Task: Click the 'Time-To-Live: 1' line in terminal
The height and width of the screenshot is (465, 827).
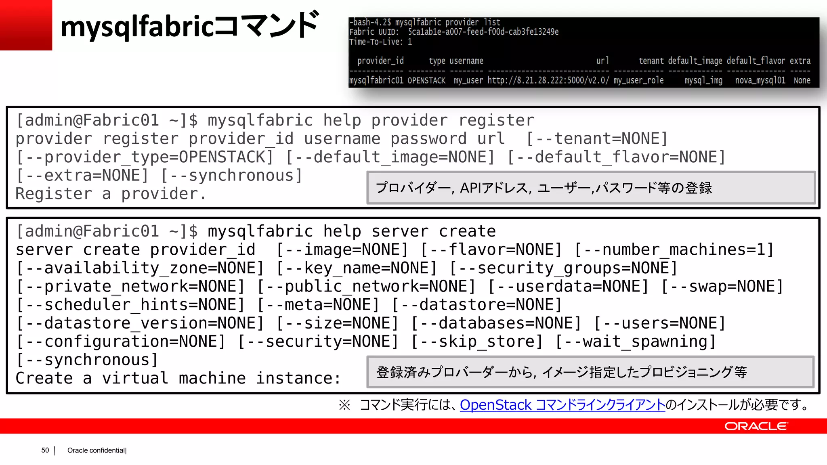Action: 380,42
